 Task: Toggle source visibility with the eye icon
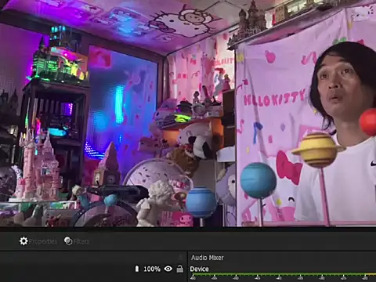click(168, 269)
